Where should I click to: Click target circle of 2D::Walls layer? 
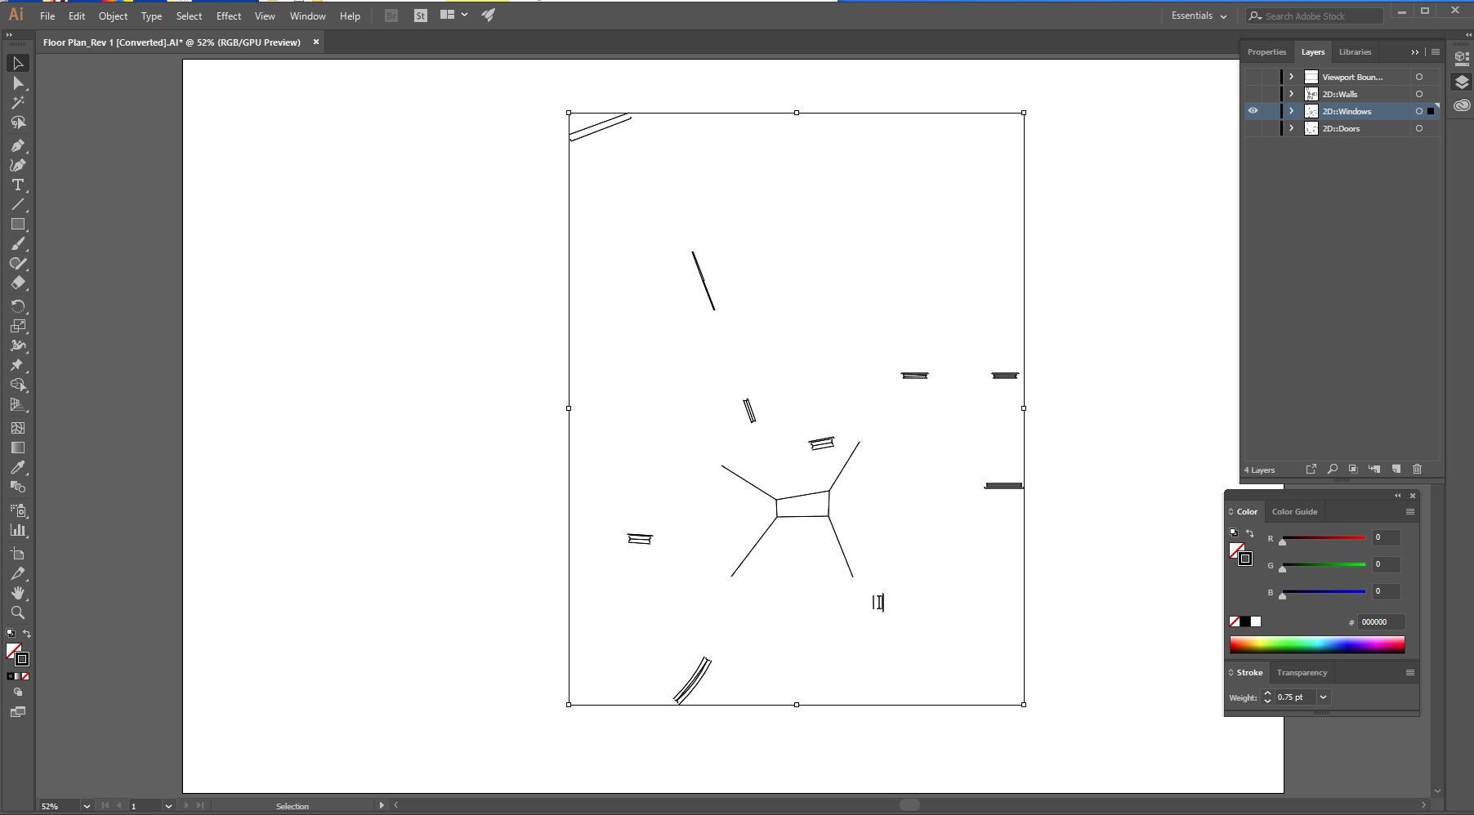[1419, 94]
